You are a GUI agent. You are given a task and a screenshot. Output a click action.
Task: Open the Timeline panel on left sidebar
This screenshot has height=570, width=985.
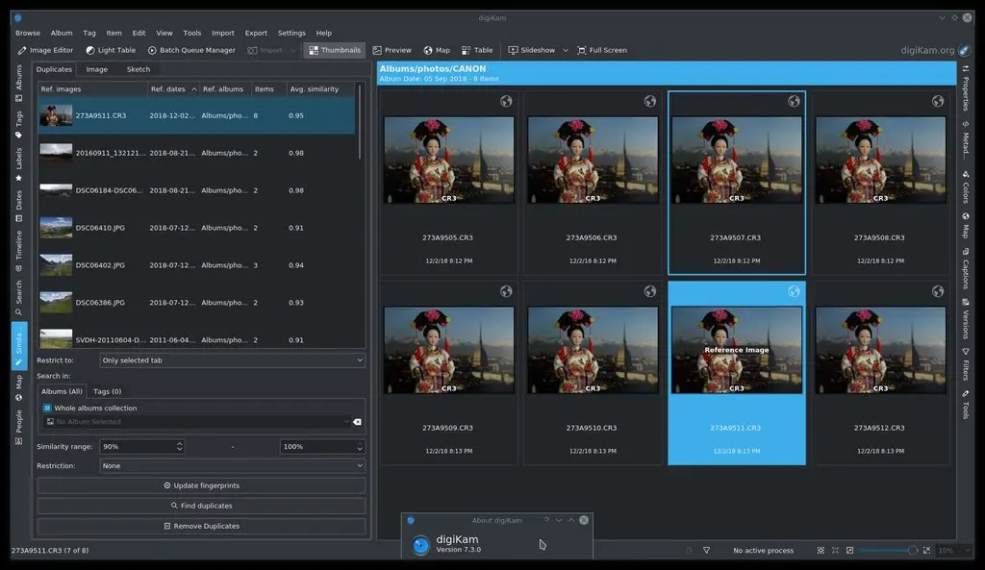click(17, 245)
